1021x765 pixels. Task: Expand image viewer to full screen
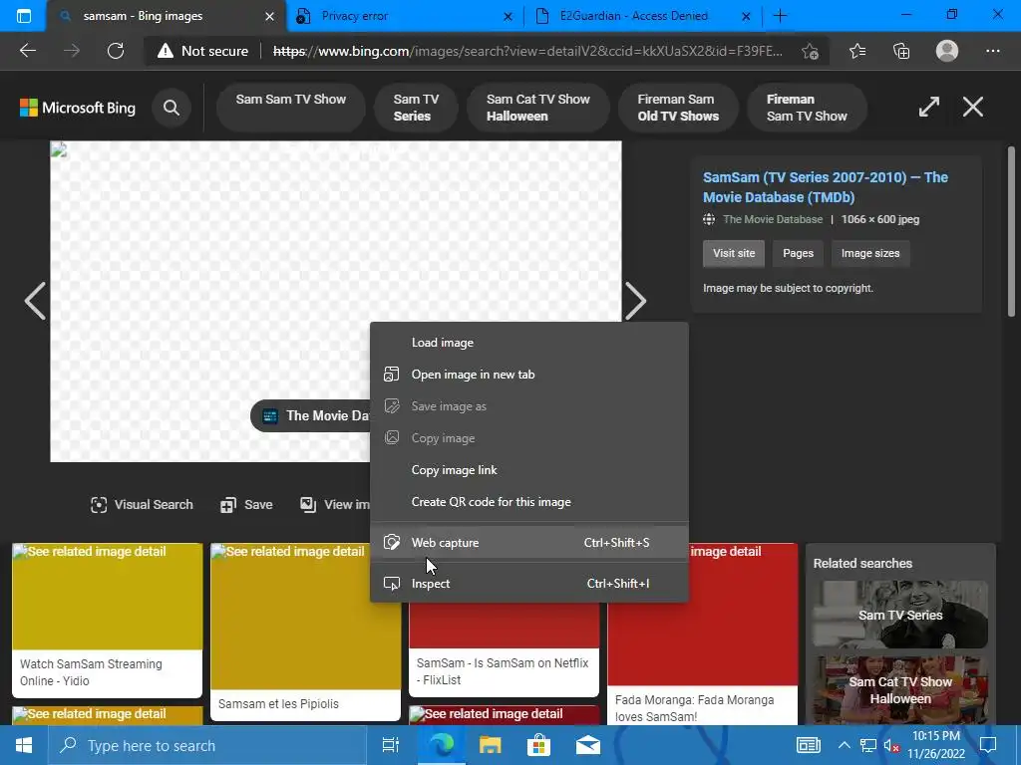click(928, 107)
